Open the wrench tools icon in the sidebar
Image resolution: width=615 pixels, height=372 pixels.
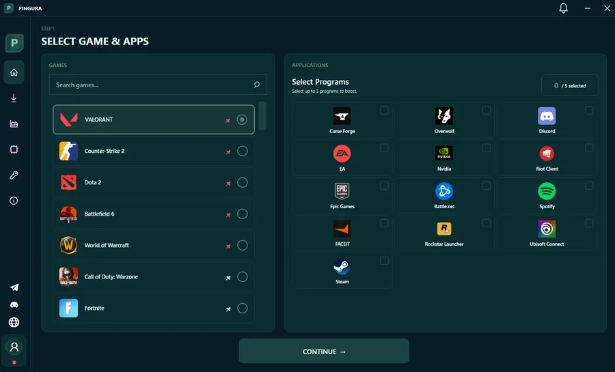(14, 175)
